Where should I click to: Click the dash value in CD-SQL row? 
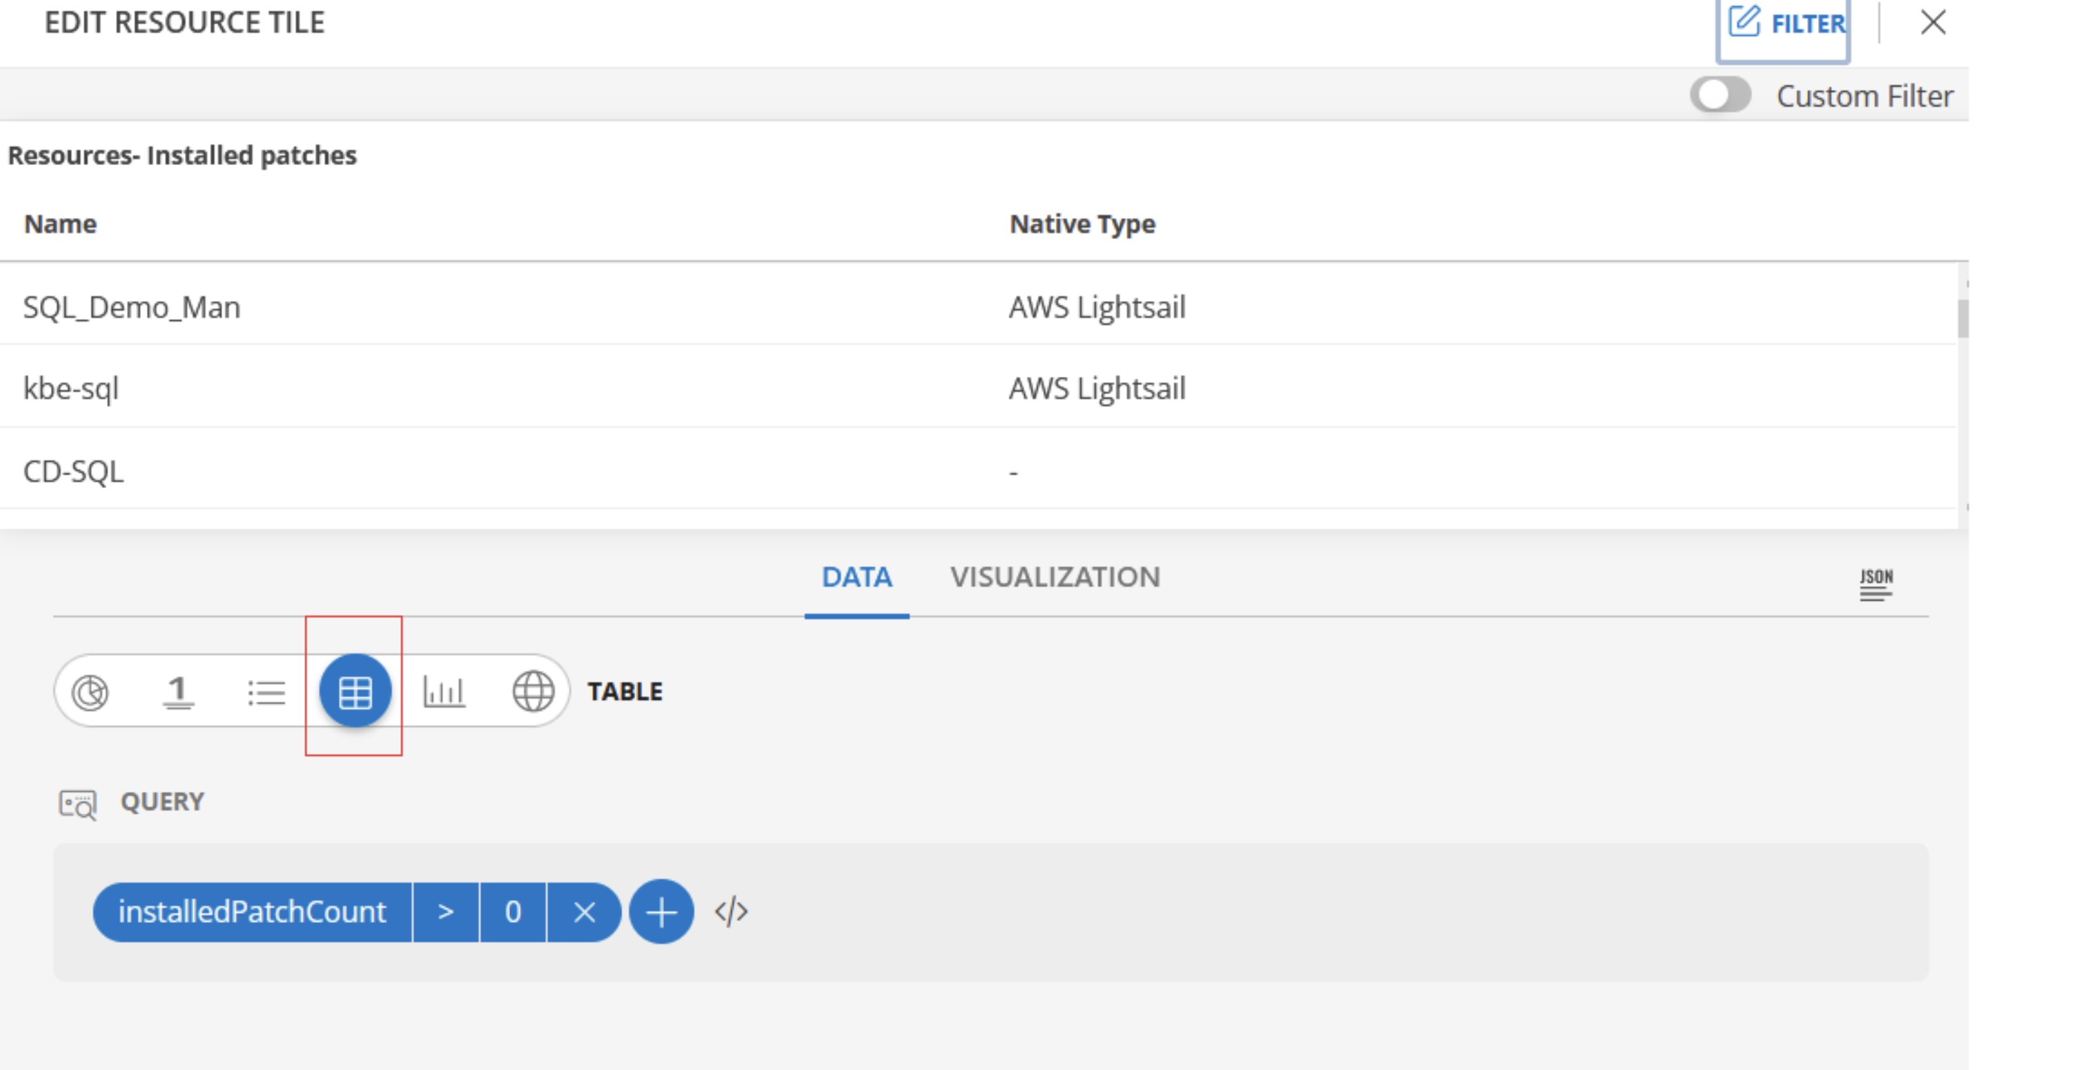pyautogui.click(x=1013, y=472)
